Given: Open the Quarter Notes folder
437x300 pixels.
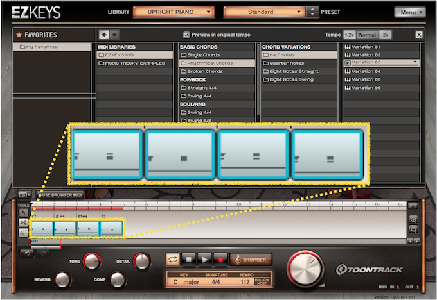Looking at the screenshot, I should pos(299,63).
